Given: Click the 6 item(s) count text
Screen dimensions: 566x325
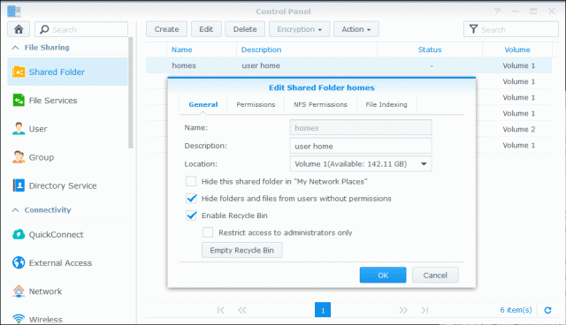Looking at the screenshot, I should (x=516, y=310).
